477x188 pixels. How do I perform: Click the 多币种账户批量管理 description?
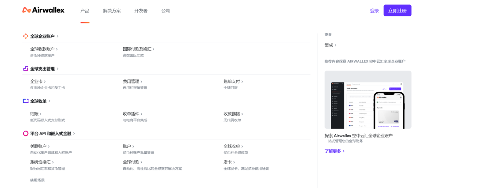(x=138, y=152)
